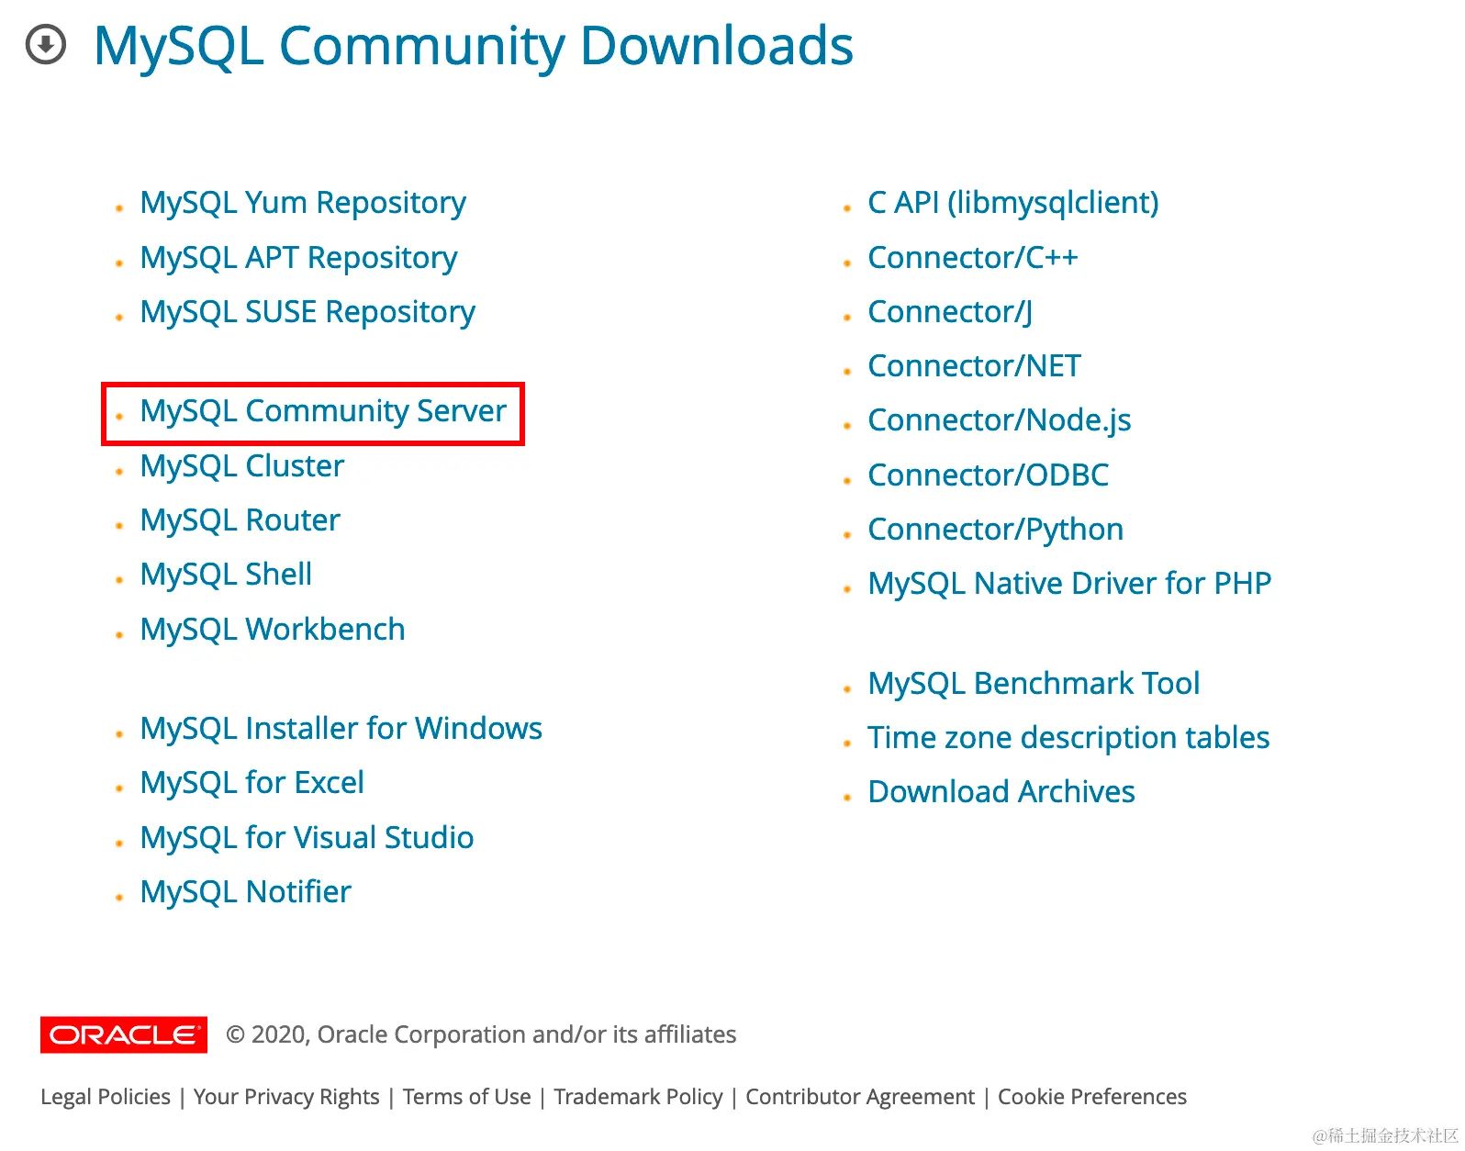Open MySQL for Excel link
Screen dimensions: 1465x1151
pos(252,783)
